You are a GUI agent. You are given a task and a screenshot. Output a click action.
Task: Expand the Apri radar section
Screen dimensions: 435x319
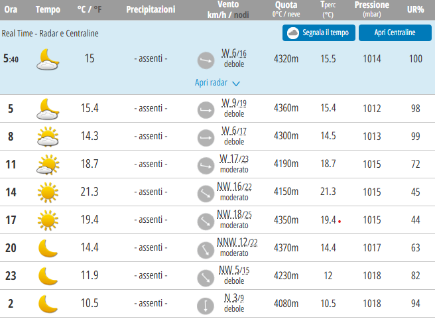tap(211, 83)
